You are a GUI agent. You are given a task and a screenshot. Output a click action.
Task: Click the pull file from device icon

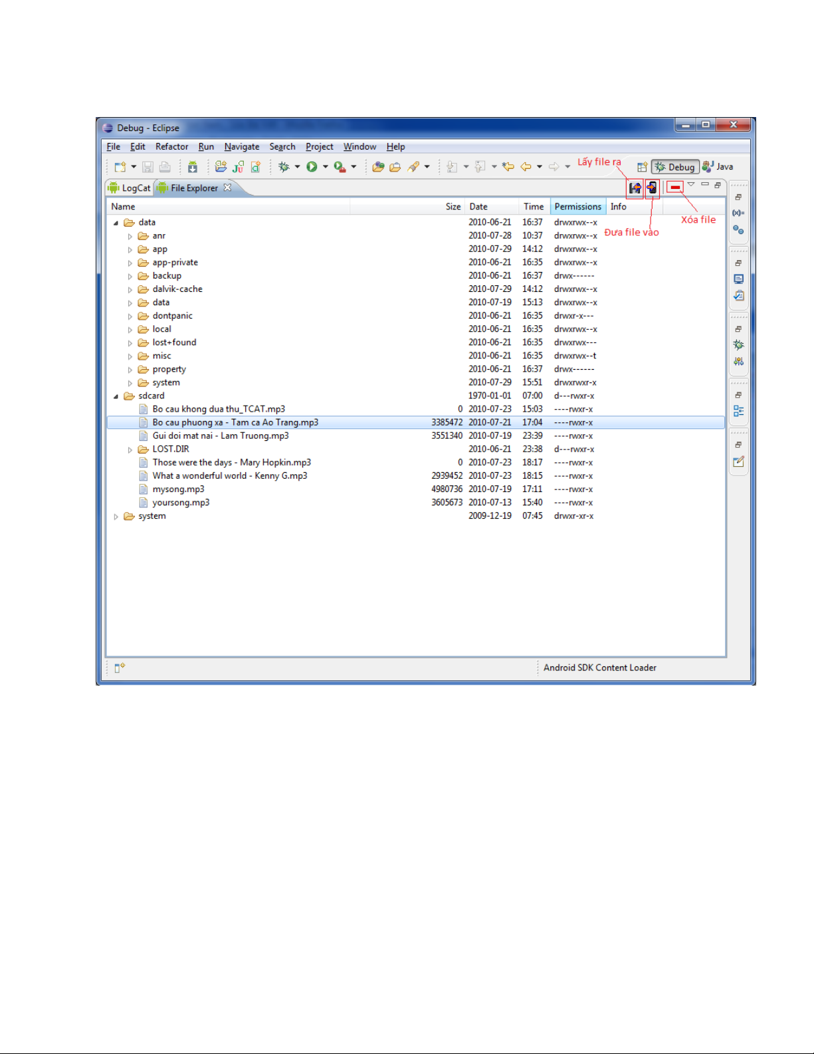tap(635, 188)
